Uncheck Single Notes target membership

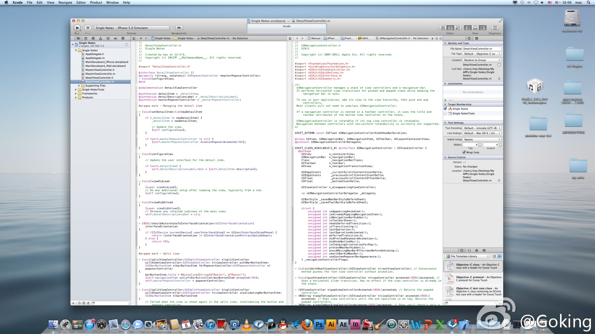point(446,109)
